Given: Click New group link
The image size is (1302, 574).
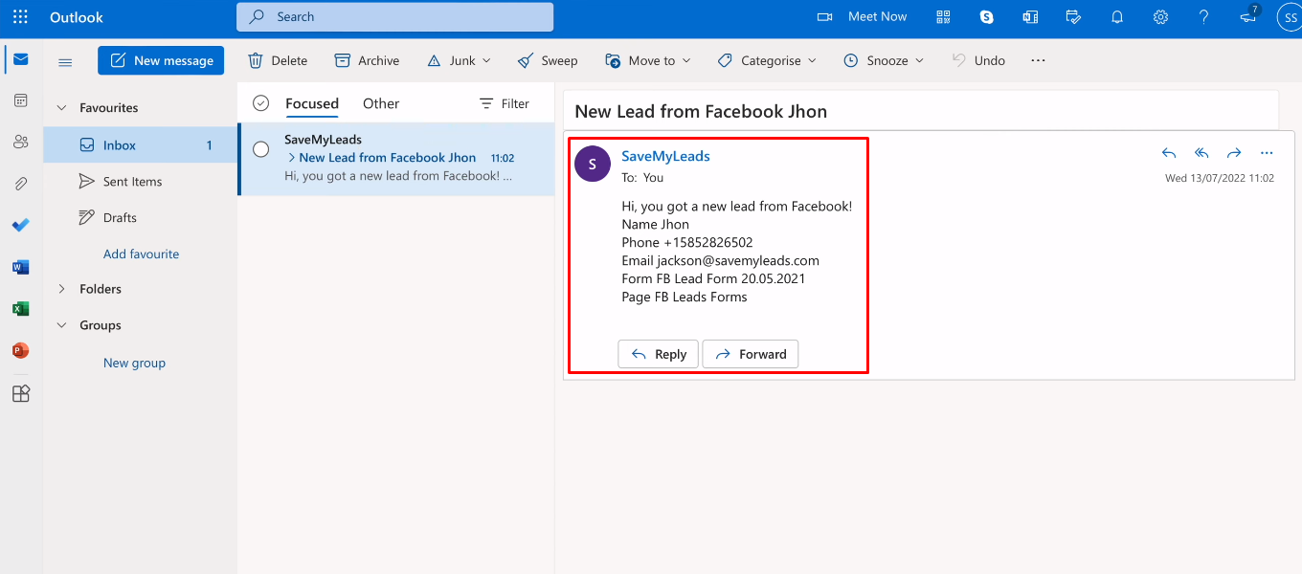Looking at the screenshot, I should [x=134, y=364].
